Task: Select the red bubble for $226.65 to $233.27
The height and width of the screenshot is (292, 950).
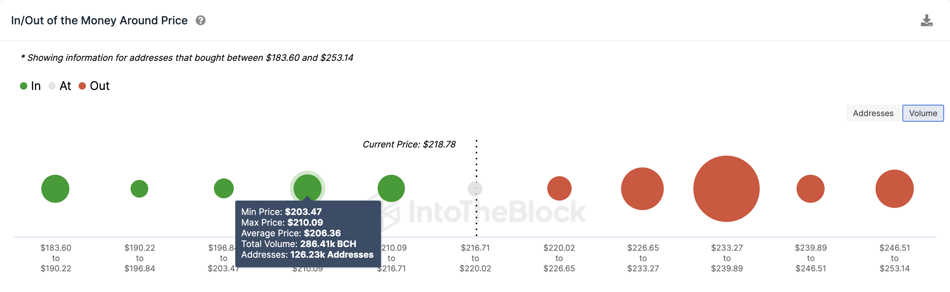Action: pos(642,189)
